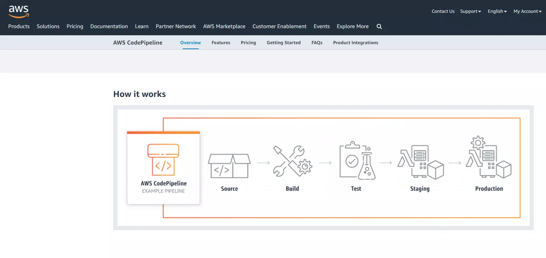Select the Overview tab

tap(191, 42)
